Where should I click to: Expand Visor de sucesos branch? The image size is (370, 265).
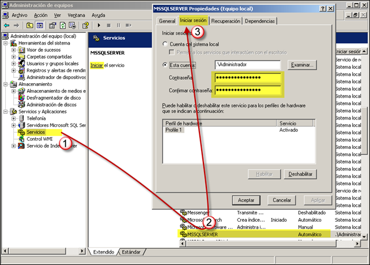(13, 50)
